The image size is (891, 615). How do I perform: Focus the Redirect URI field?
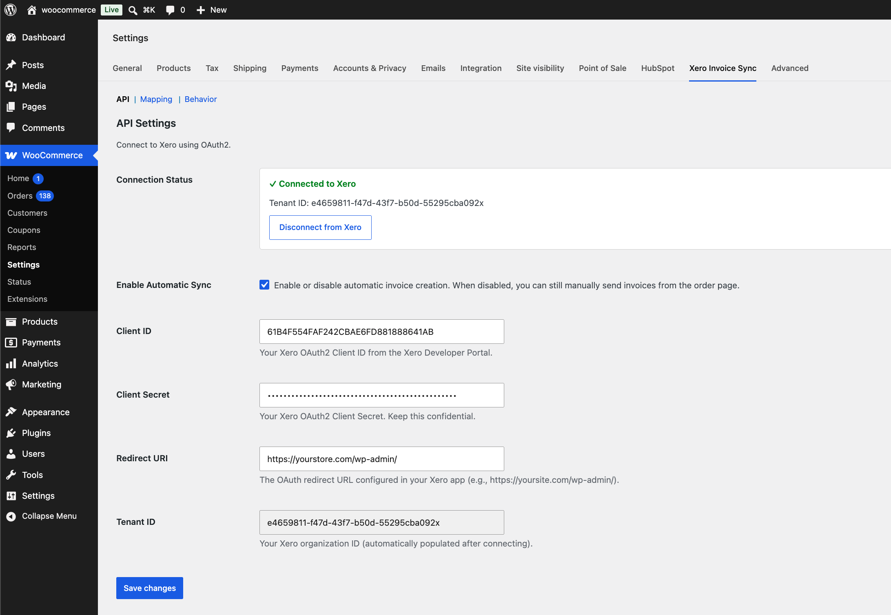[382, 459]
